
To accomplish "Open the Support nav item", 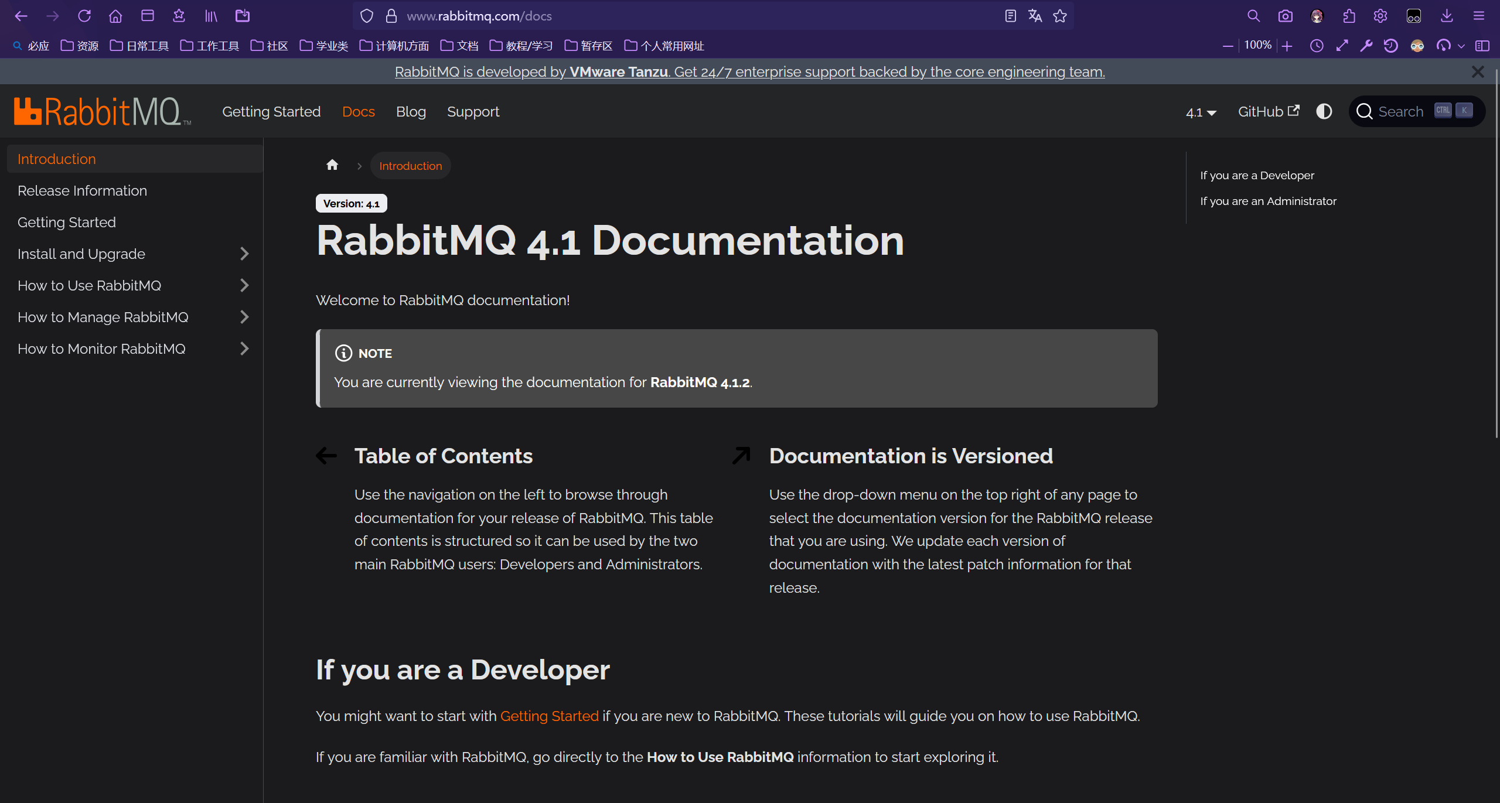I will 473,111.
